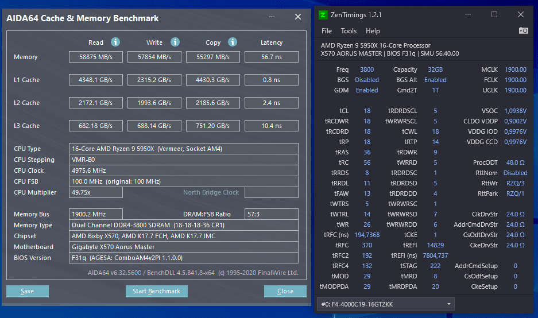Select the L2 Cache read 2172.1 GB/s value
The height and width of the screenshot is (318, 538).
(x=96, y=103)
